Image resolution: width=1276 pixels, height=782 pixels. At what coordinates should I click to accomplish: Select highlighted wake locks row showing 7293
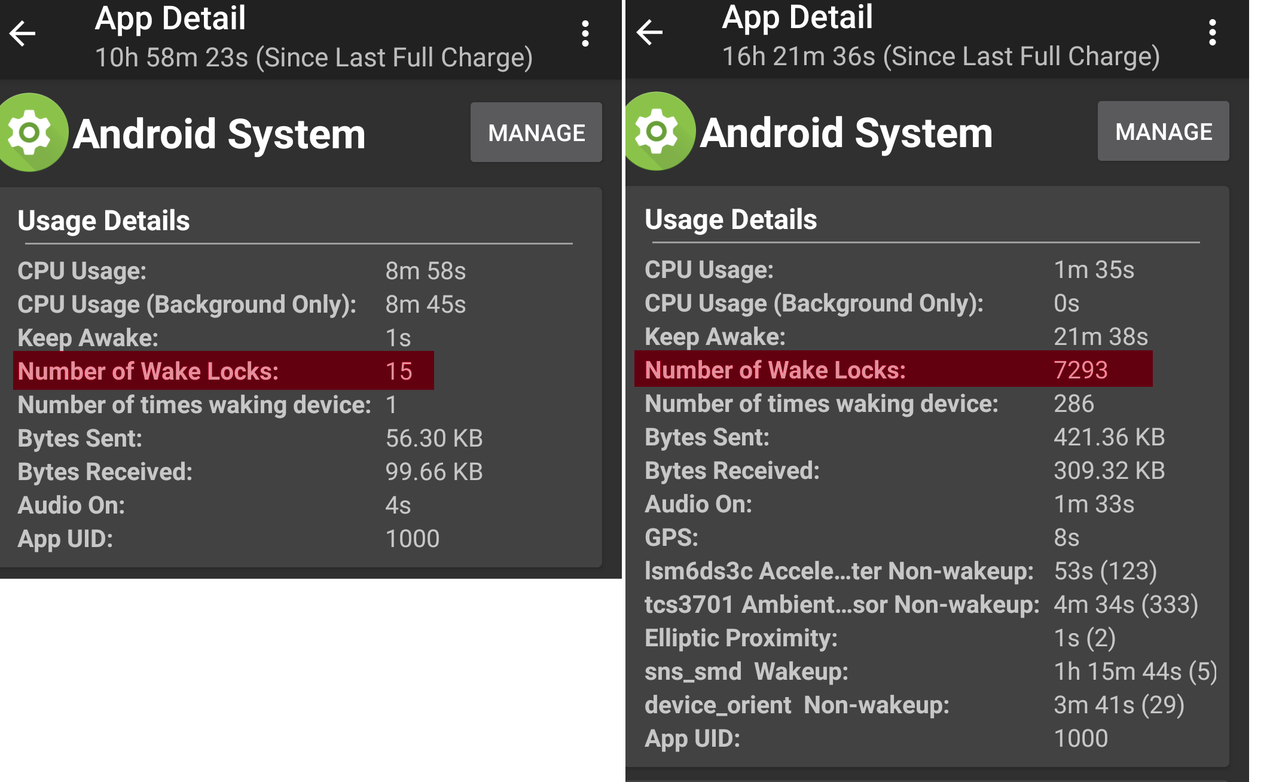pyautogui.click(x=893, y=370)
